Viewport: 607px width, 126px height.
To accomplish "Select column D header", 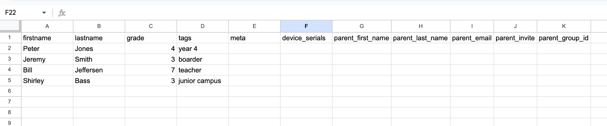I will (202, 26).
